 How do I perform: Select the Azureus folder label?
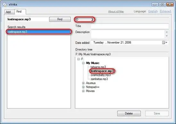click(91, 83)
